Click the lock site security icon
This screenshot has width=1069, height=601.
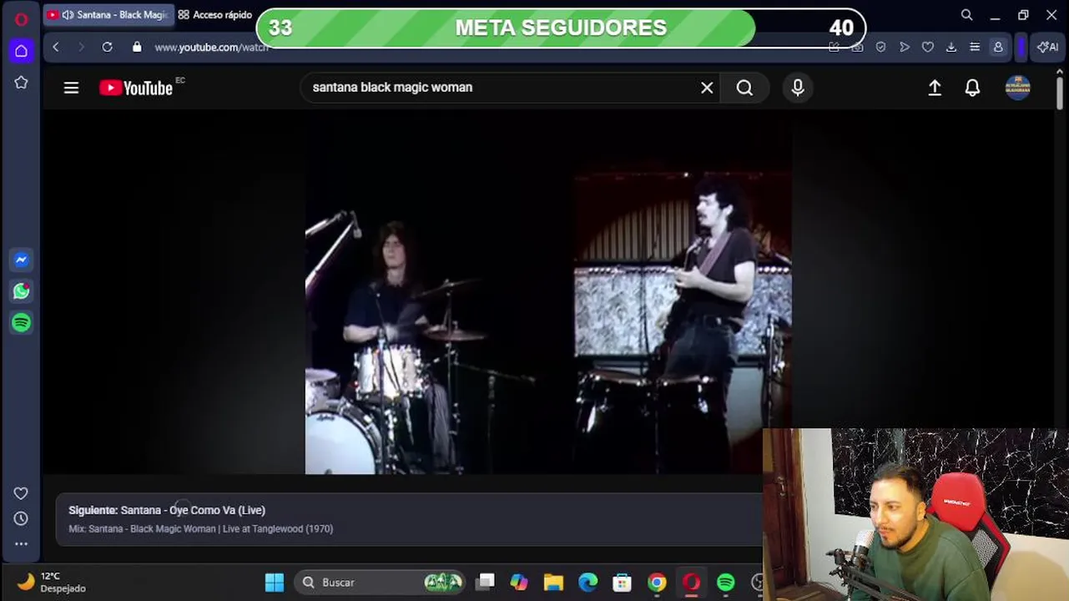point(137,48)
